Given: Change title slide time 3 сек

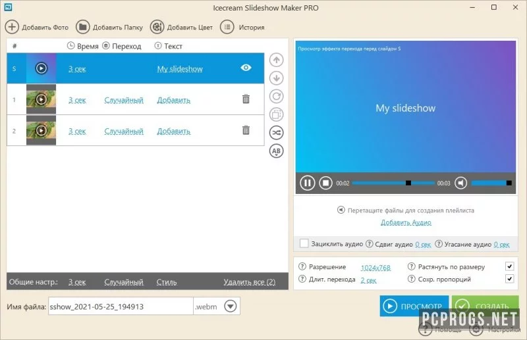Looking at the screenshot, I should click(x=77, y=69).
